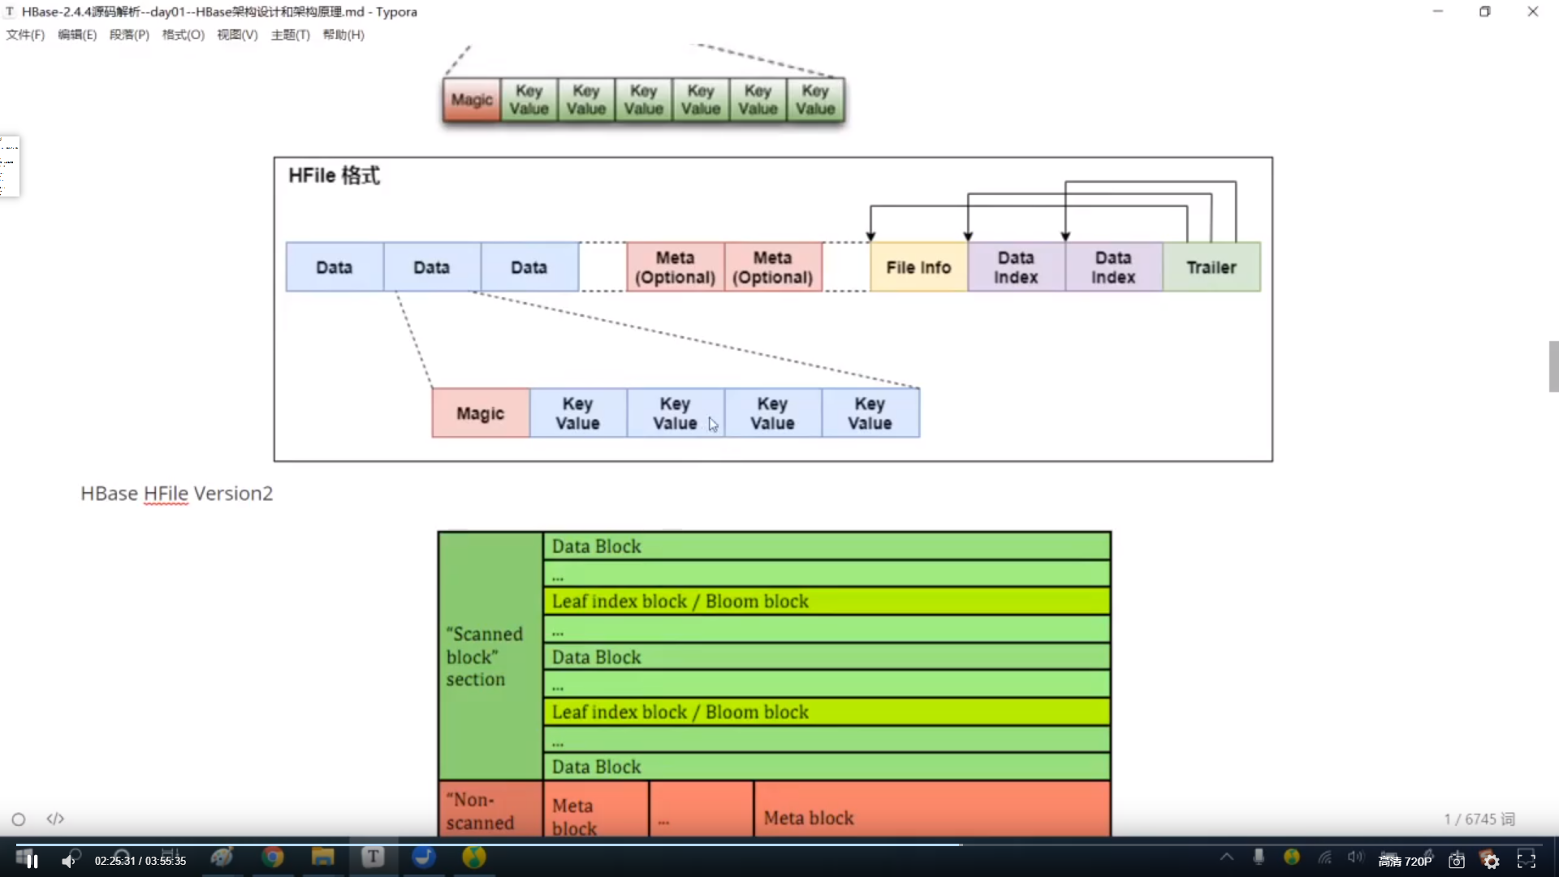The image size is (1559, 877).
Task: Open Google Chrome from taskbar
Action: click(273, 858)
